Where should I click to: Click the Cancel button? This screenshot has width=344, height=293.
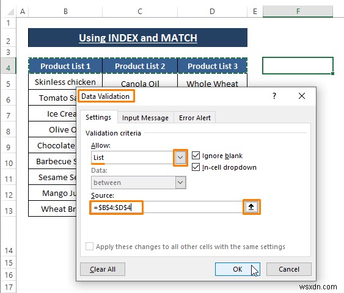pyautogui.click(x=289, y=269)
